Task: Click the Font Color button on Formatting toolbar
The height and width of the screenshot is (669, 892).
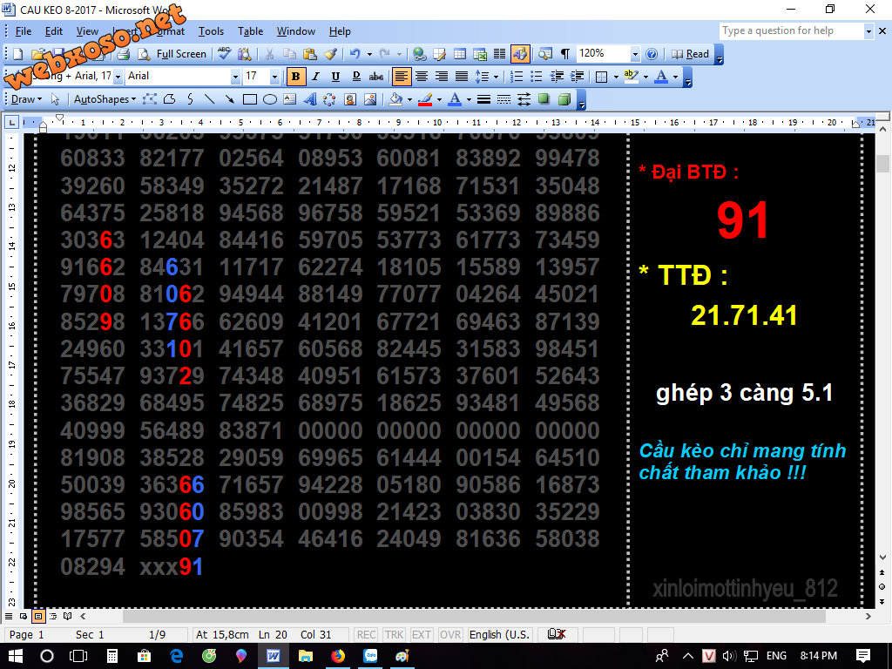Action: click(x=660, y=77)
